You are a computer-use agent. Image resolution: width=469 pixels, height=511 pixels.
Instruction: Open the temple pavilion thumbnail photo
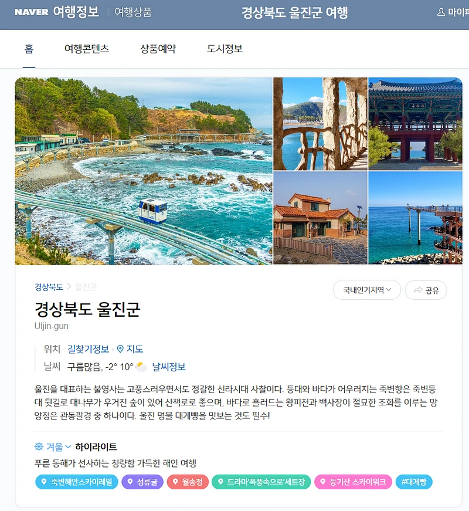415,124
